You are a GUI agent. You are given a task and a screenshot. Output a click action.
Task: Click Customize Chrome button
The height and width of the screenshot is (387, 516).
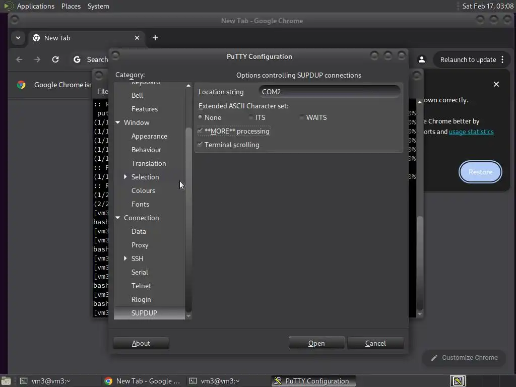[464, 358]
